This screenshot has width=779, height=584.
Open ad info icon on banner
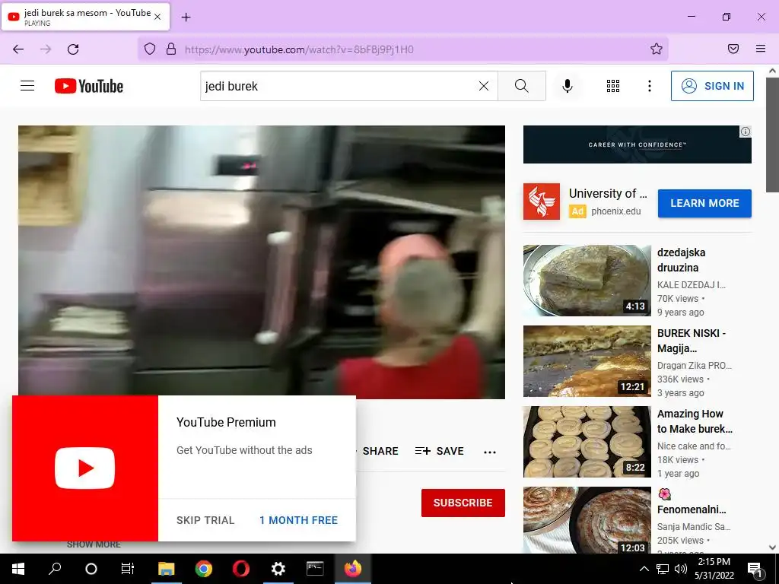point(746,132)
